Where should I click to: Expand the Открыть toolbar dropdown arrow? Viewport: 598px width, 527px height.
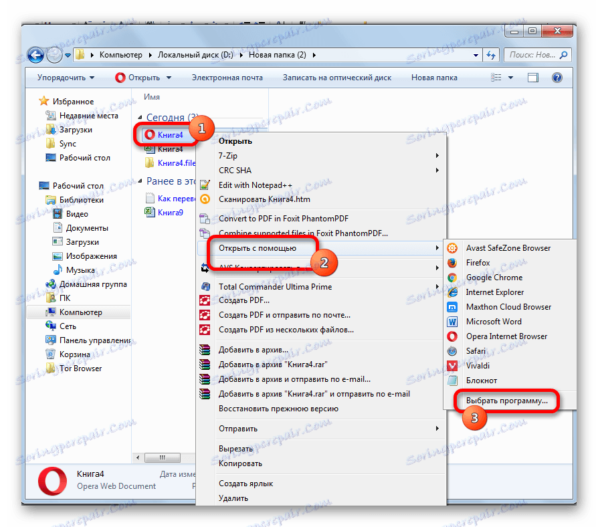[169, 78]
